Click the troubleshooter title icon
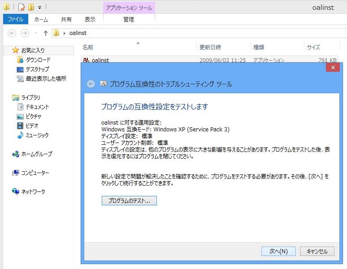This screenshot has width=347, height=269. pos(104,83)
